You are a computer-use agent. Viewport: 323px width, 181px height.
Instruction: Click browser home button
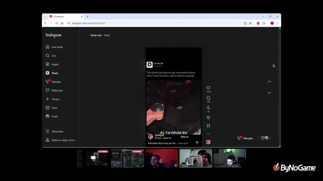point(62,23)
